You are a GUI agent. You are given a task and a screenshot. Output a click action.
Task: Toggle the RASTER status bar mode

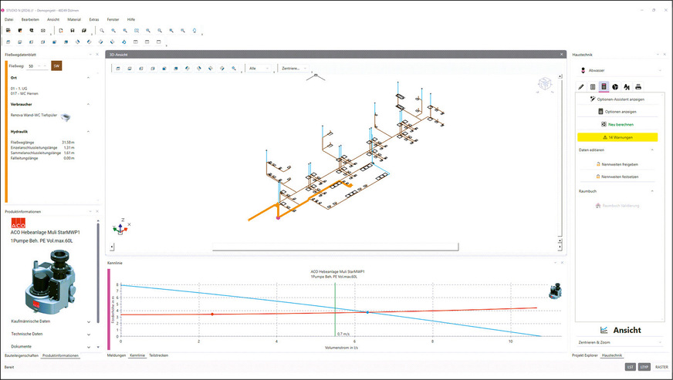tap(661, 368)
